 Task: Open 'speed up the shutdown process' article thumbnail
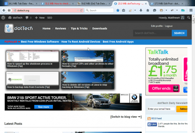tap(32, 59)
